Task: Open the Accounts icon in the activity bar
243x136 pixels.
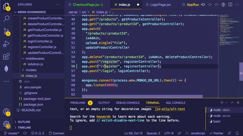Action: (6, 112)
